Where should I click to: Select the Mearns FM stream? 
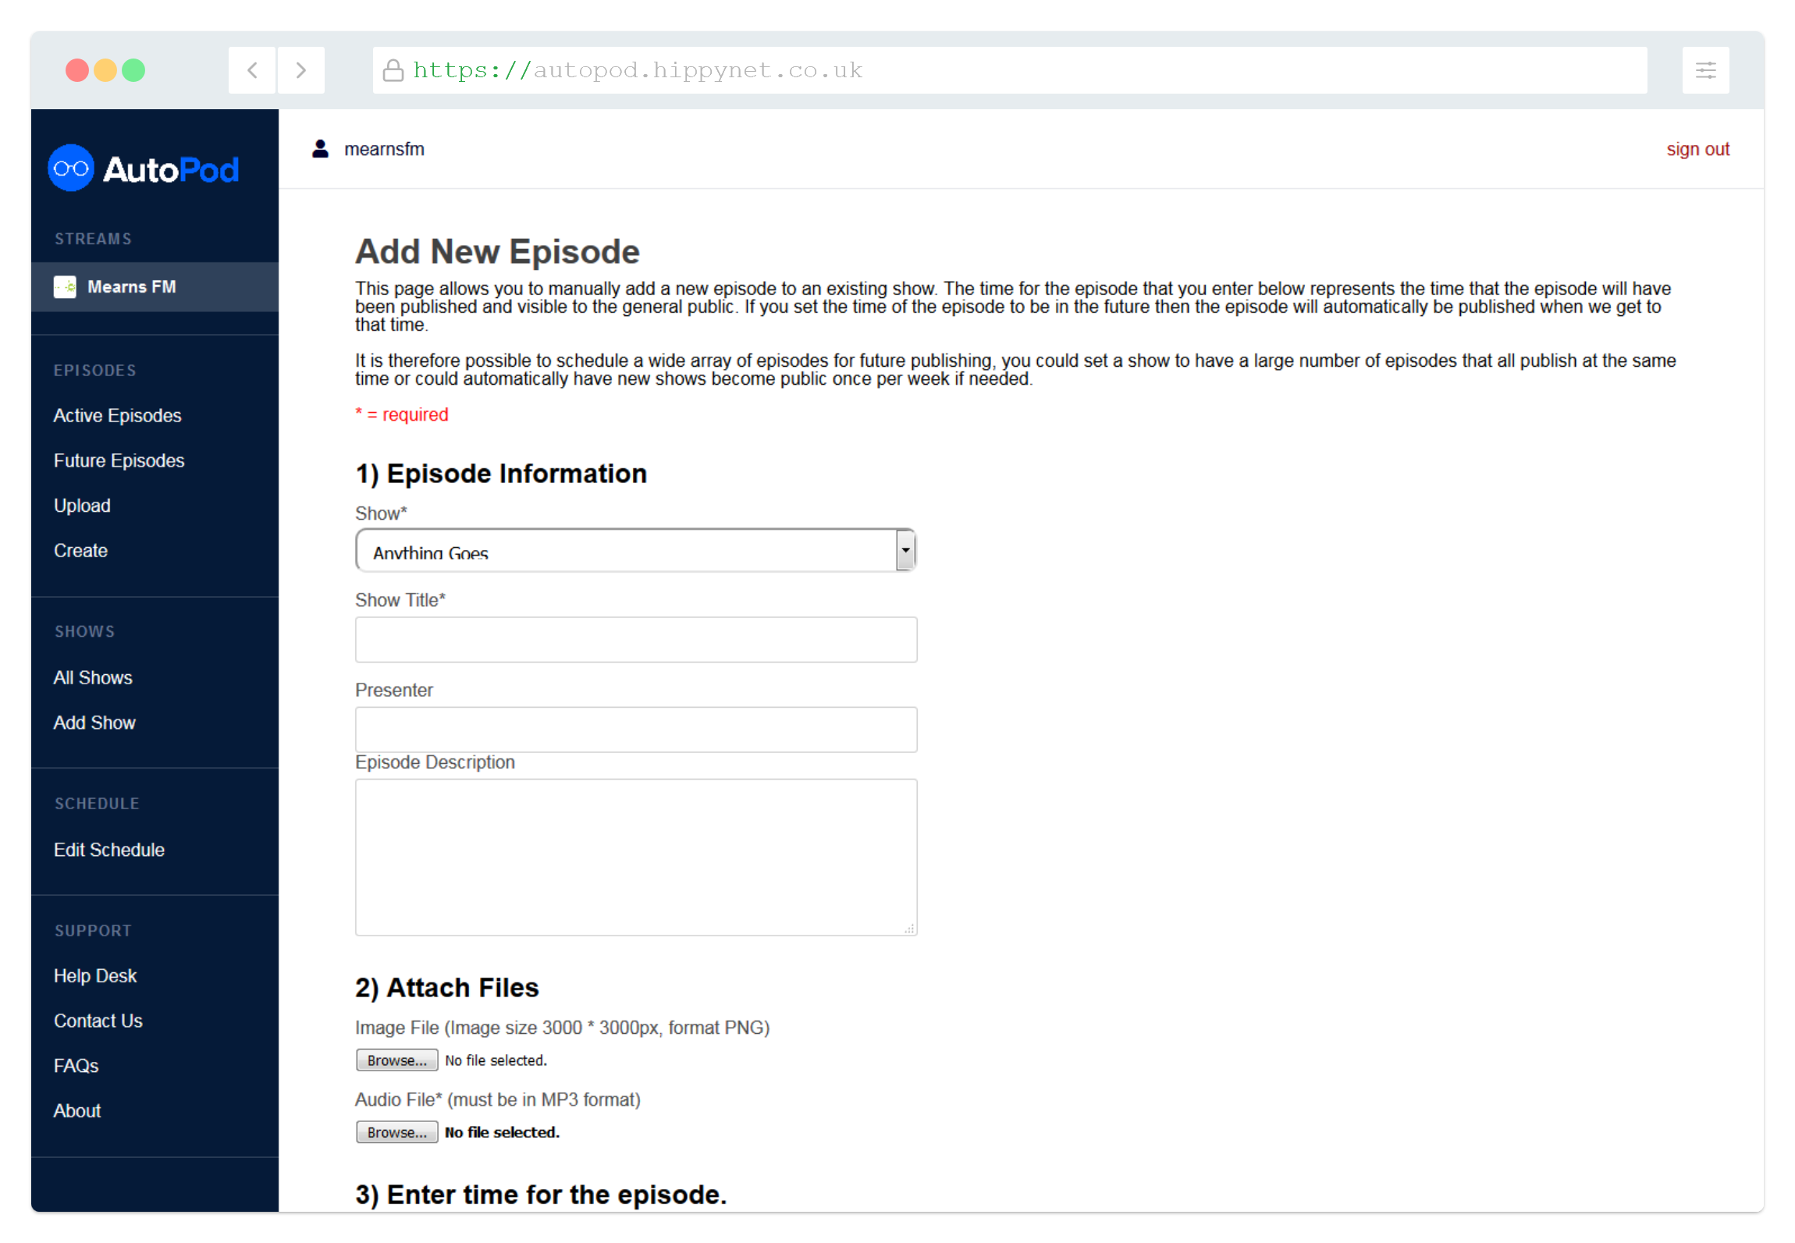pos(155,286)
